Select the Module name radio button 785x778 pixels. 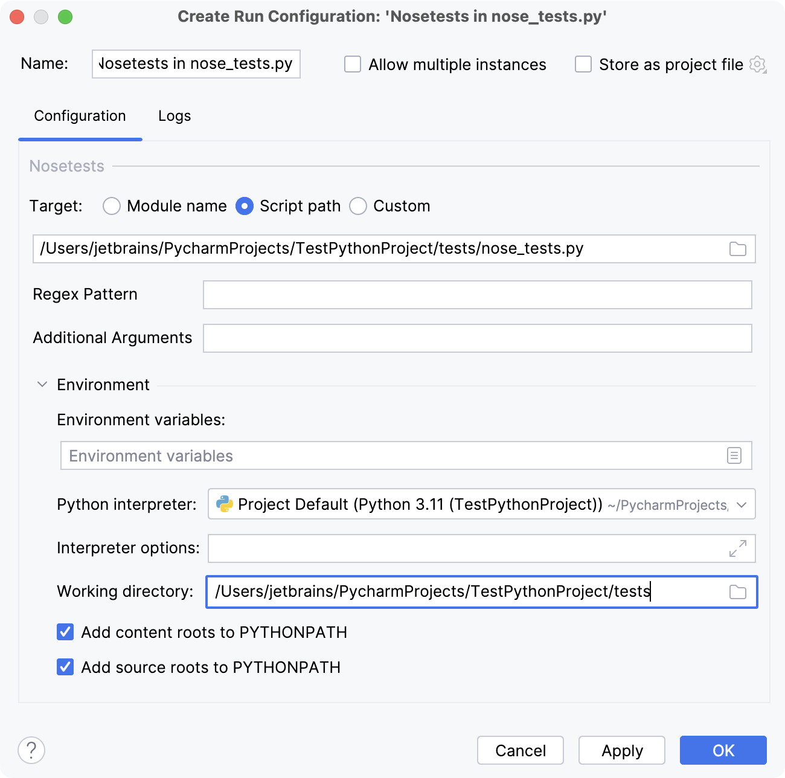(111, 206)
